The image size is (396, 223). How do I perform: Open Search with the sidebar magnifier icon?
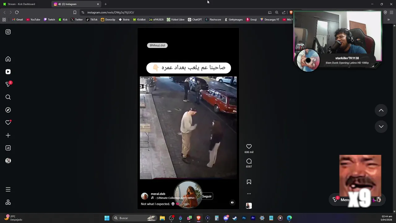coord(8,97)
